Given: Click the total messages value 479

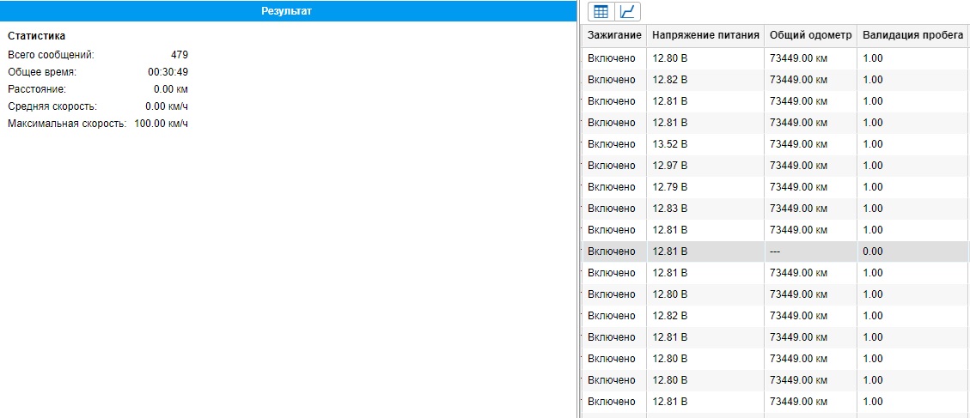Looking at the screenshot, I should (x=179, y=55).
